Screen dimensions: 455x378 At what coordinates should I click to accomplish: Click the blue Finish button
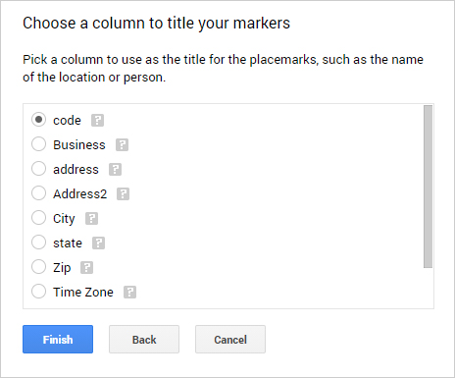tap(58, 340)
